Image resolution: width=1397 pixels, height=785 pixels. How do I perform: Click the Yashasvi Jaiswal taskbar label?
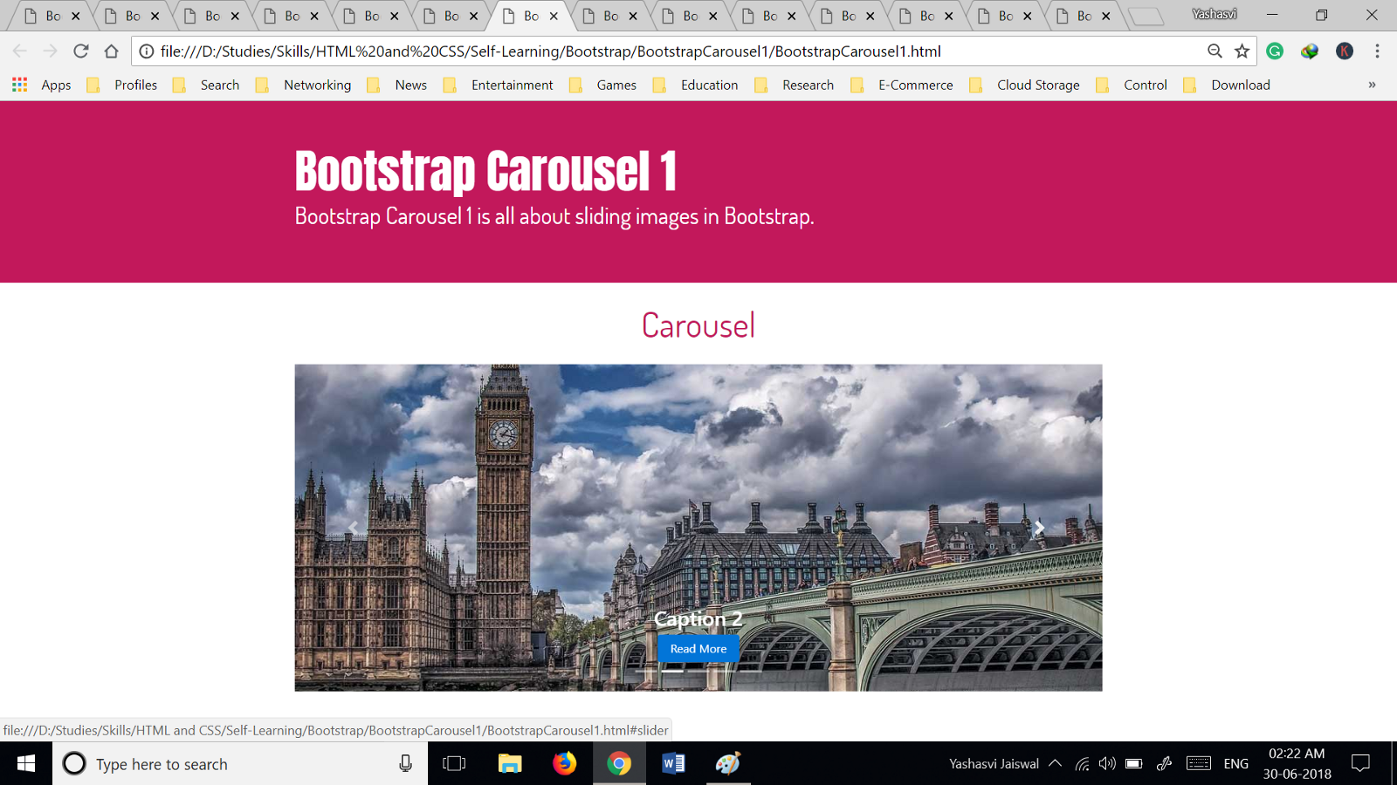(x=994, y=764)
